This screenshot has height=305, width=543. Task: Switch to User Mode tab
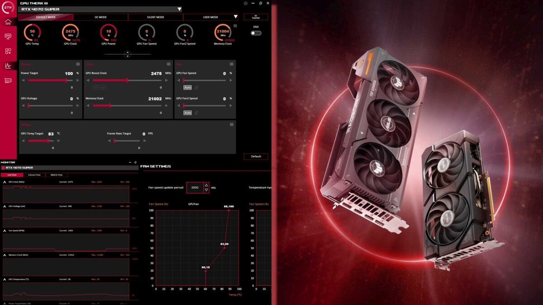pos(210,17)
